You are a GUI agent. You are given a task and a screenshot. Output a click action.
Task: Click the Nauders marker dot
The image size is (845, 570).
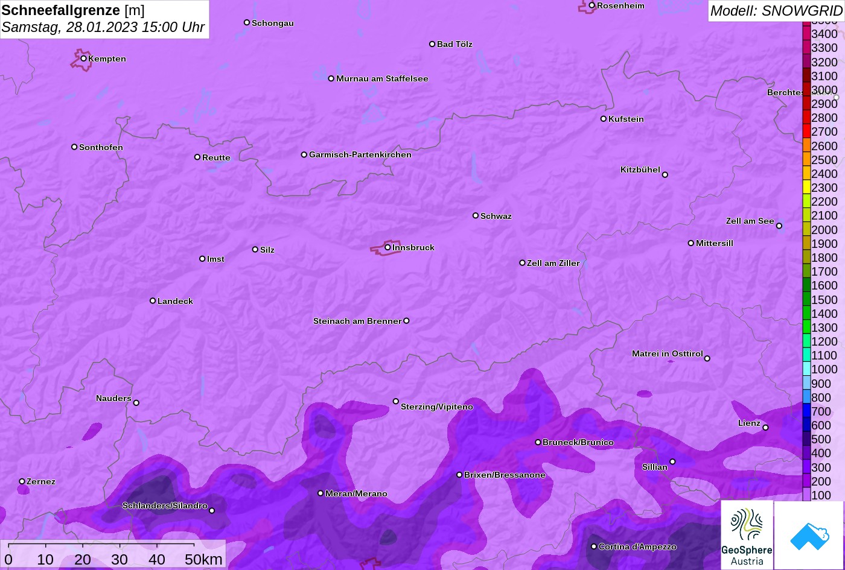[136, 403]
